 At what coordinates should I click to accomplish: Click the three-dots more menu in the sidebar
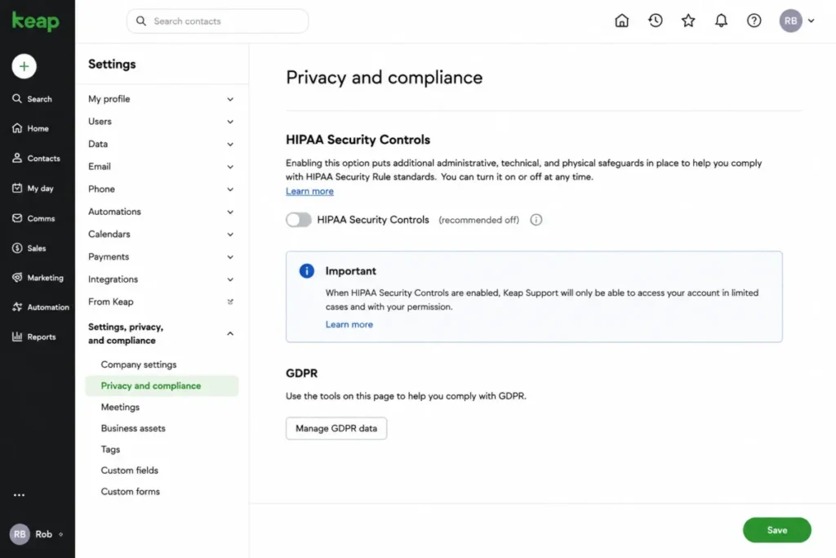pos(20,495)
